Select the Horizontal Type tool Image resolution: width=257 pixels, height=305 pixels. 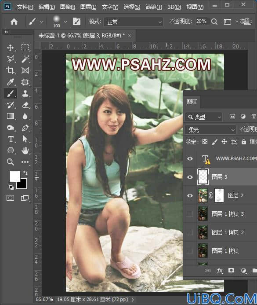coord(11,139)
